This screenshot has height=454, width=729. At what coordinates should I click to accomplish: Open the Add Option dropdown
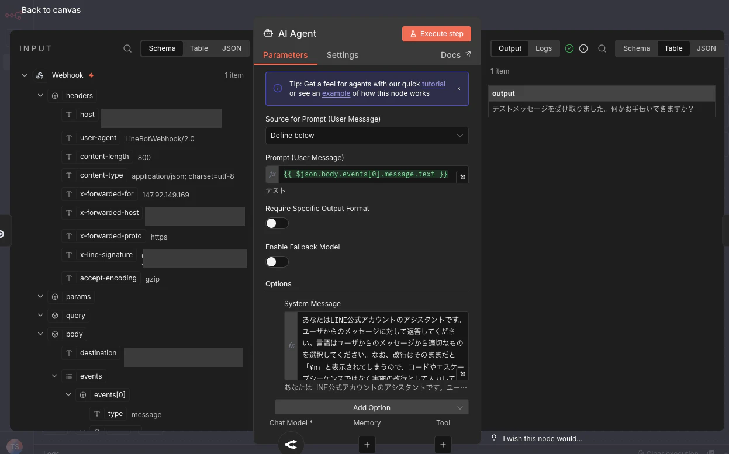point(371,407)
